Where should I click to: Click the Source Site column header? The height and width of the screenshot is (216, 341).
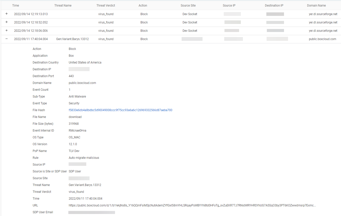point(188,6)
